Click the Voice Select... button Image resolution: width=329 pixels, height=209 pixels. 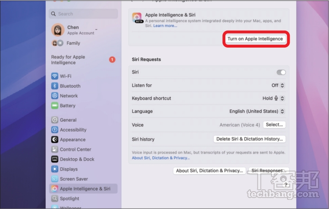(x=274, y=124)
